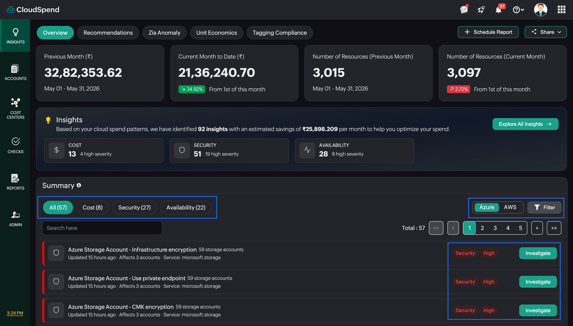Click the 2.72% increase badge
Screen dimensions: 573x326
458,89
